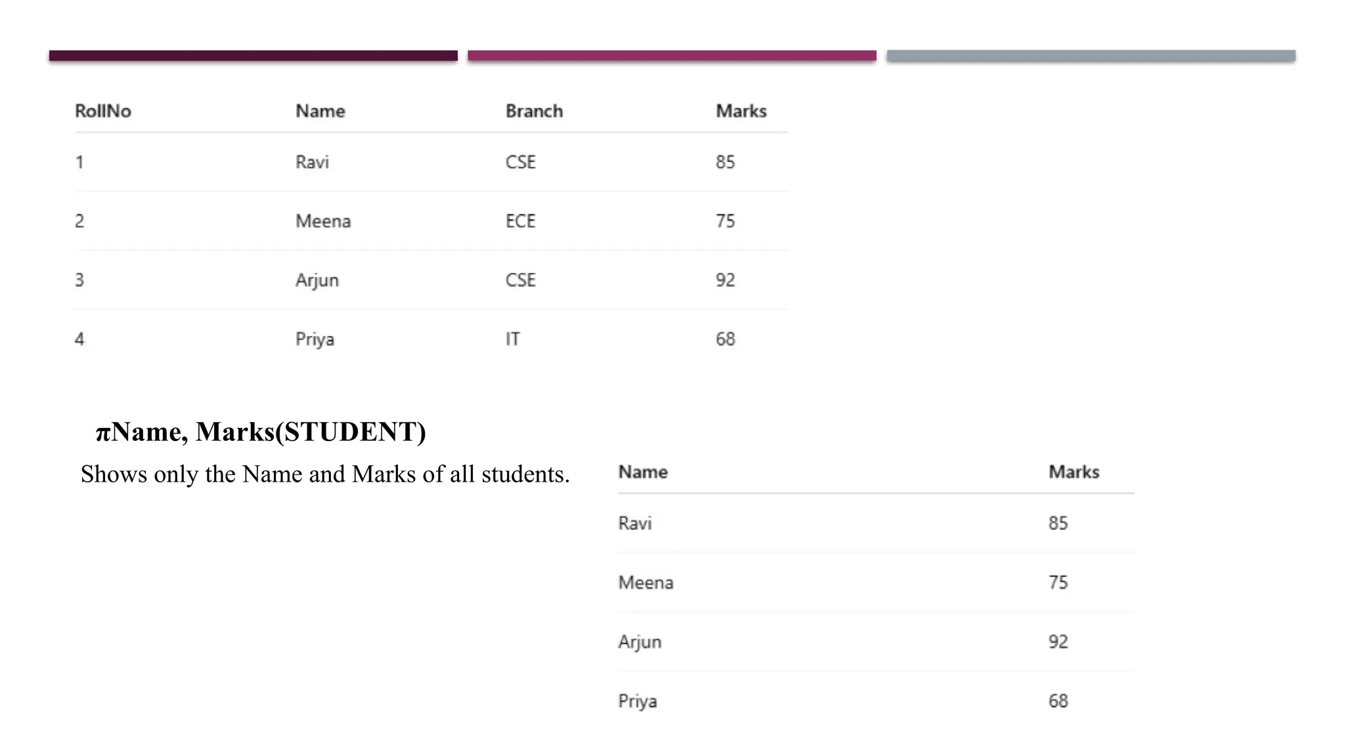Click marks 68 in the upper table
The image size is (1345, 756).
click(x=725, y=339)
